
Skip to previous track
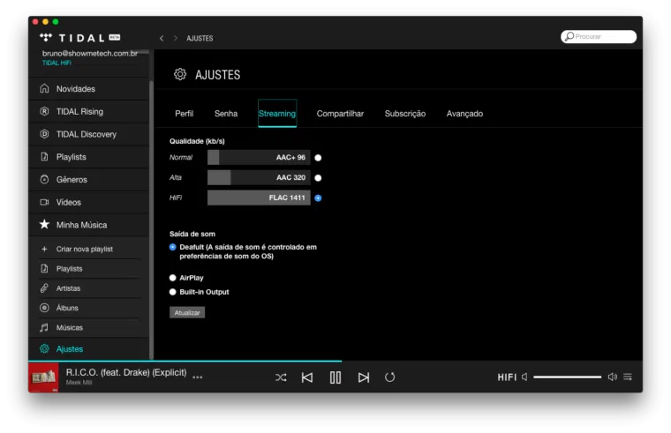click(307, 377)
